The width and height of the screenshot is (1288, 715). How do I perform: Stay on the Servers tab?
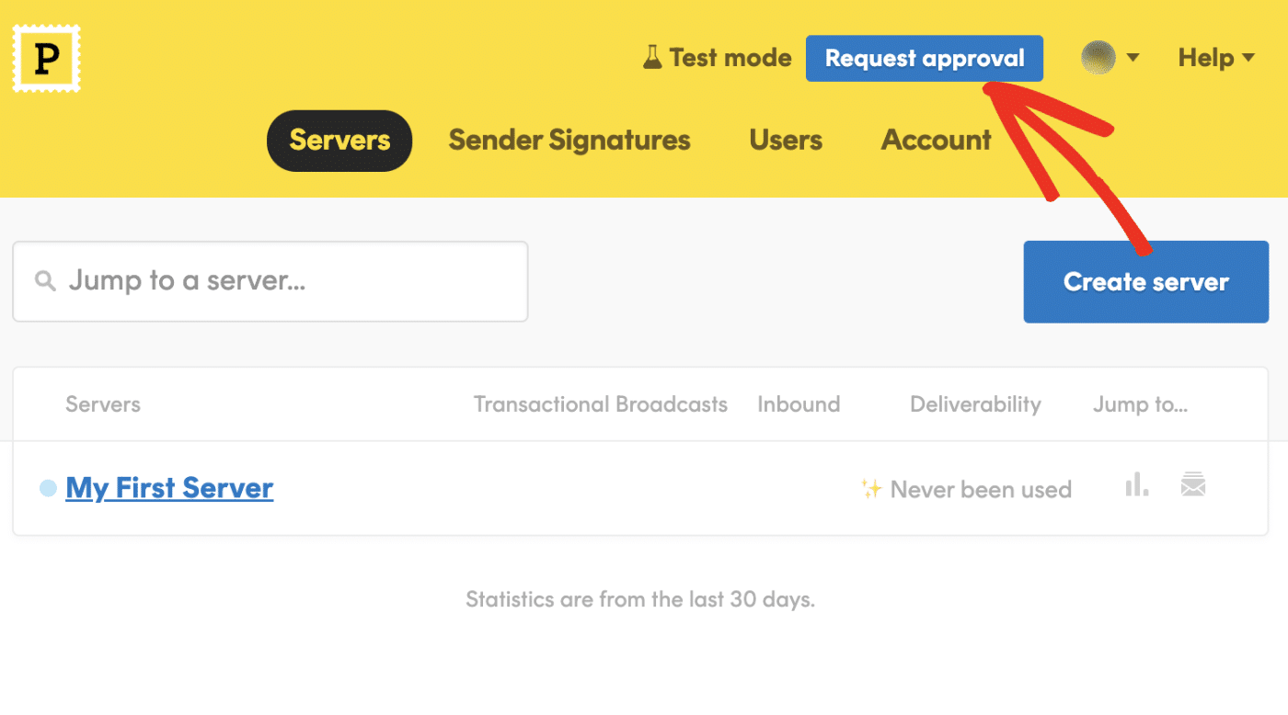[x=339, y=140]
